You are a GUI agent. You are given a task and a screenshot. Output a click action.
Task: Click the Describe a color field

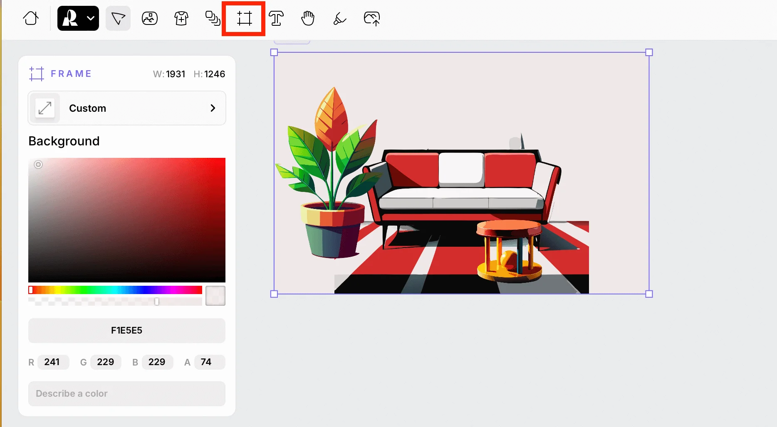127,394
